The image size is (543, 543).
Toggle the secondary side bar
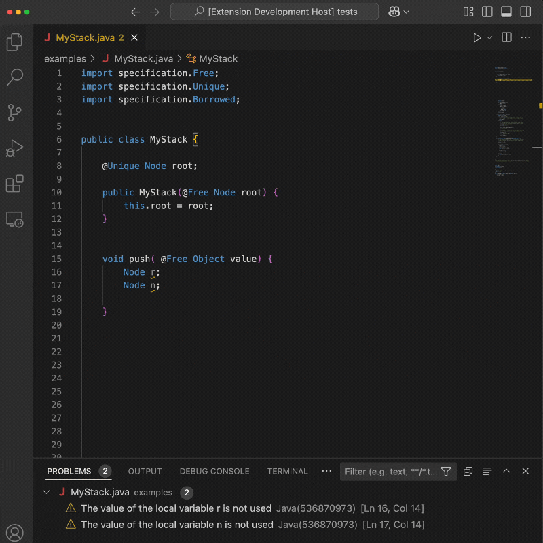pos(525,12)
